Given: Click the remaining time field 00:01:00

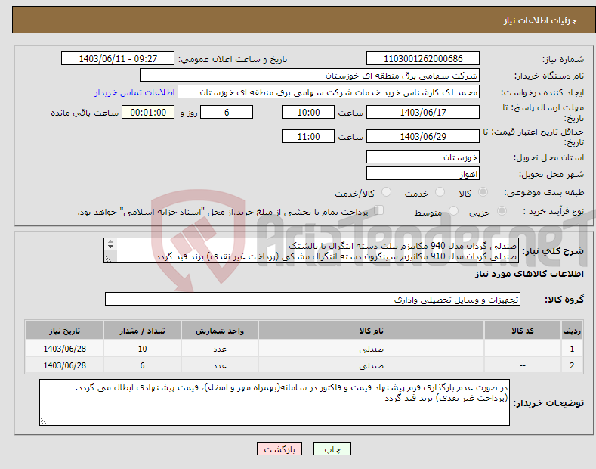Looking at the screenshot, I should pyautogui.click(x=148, y=112).
